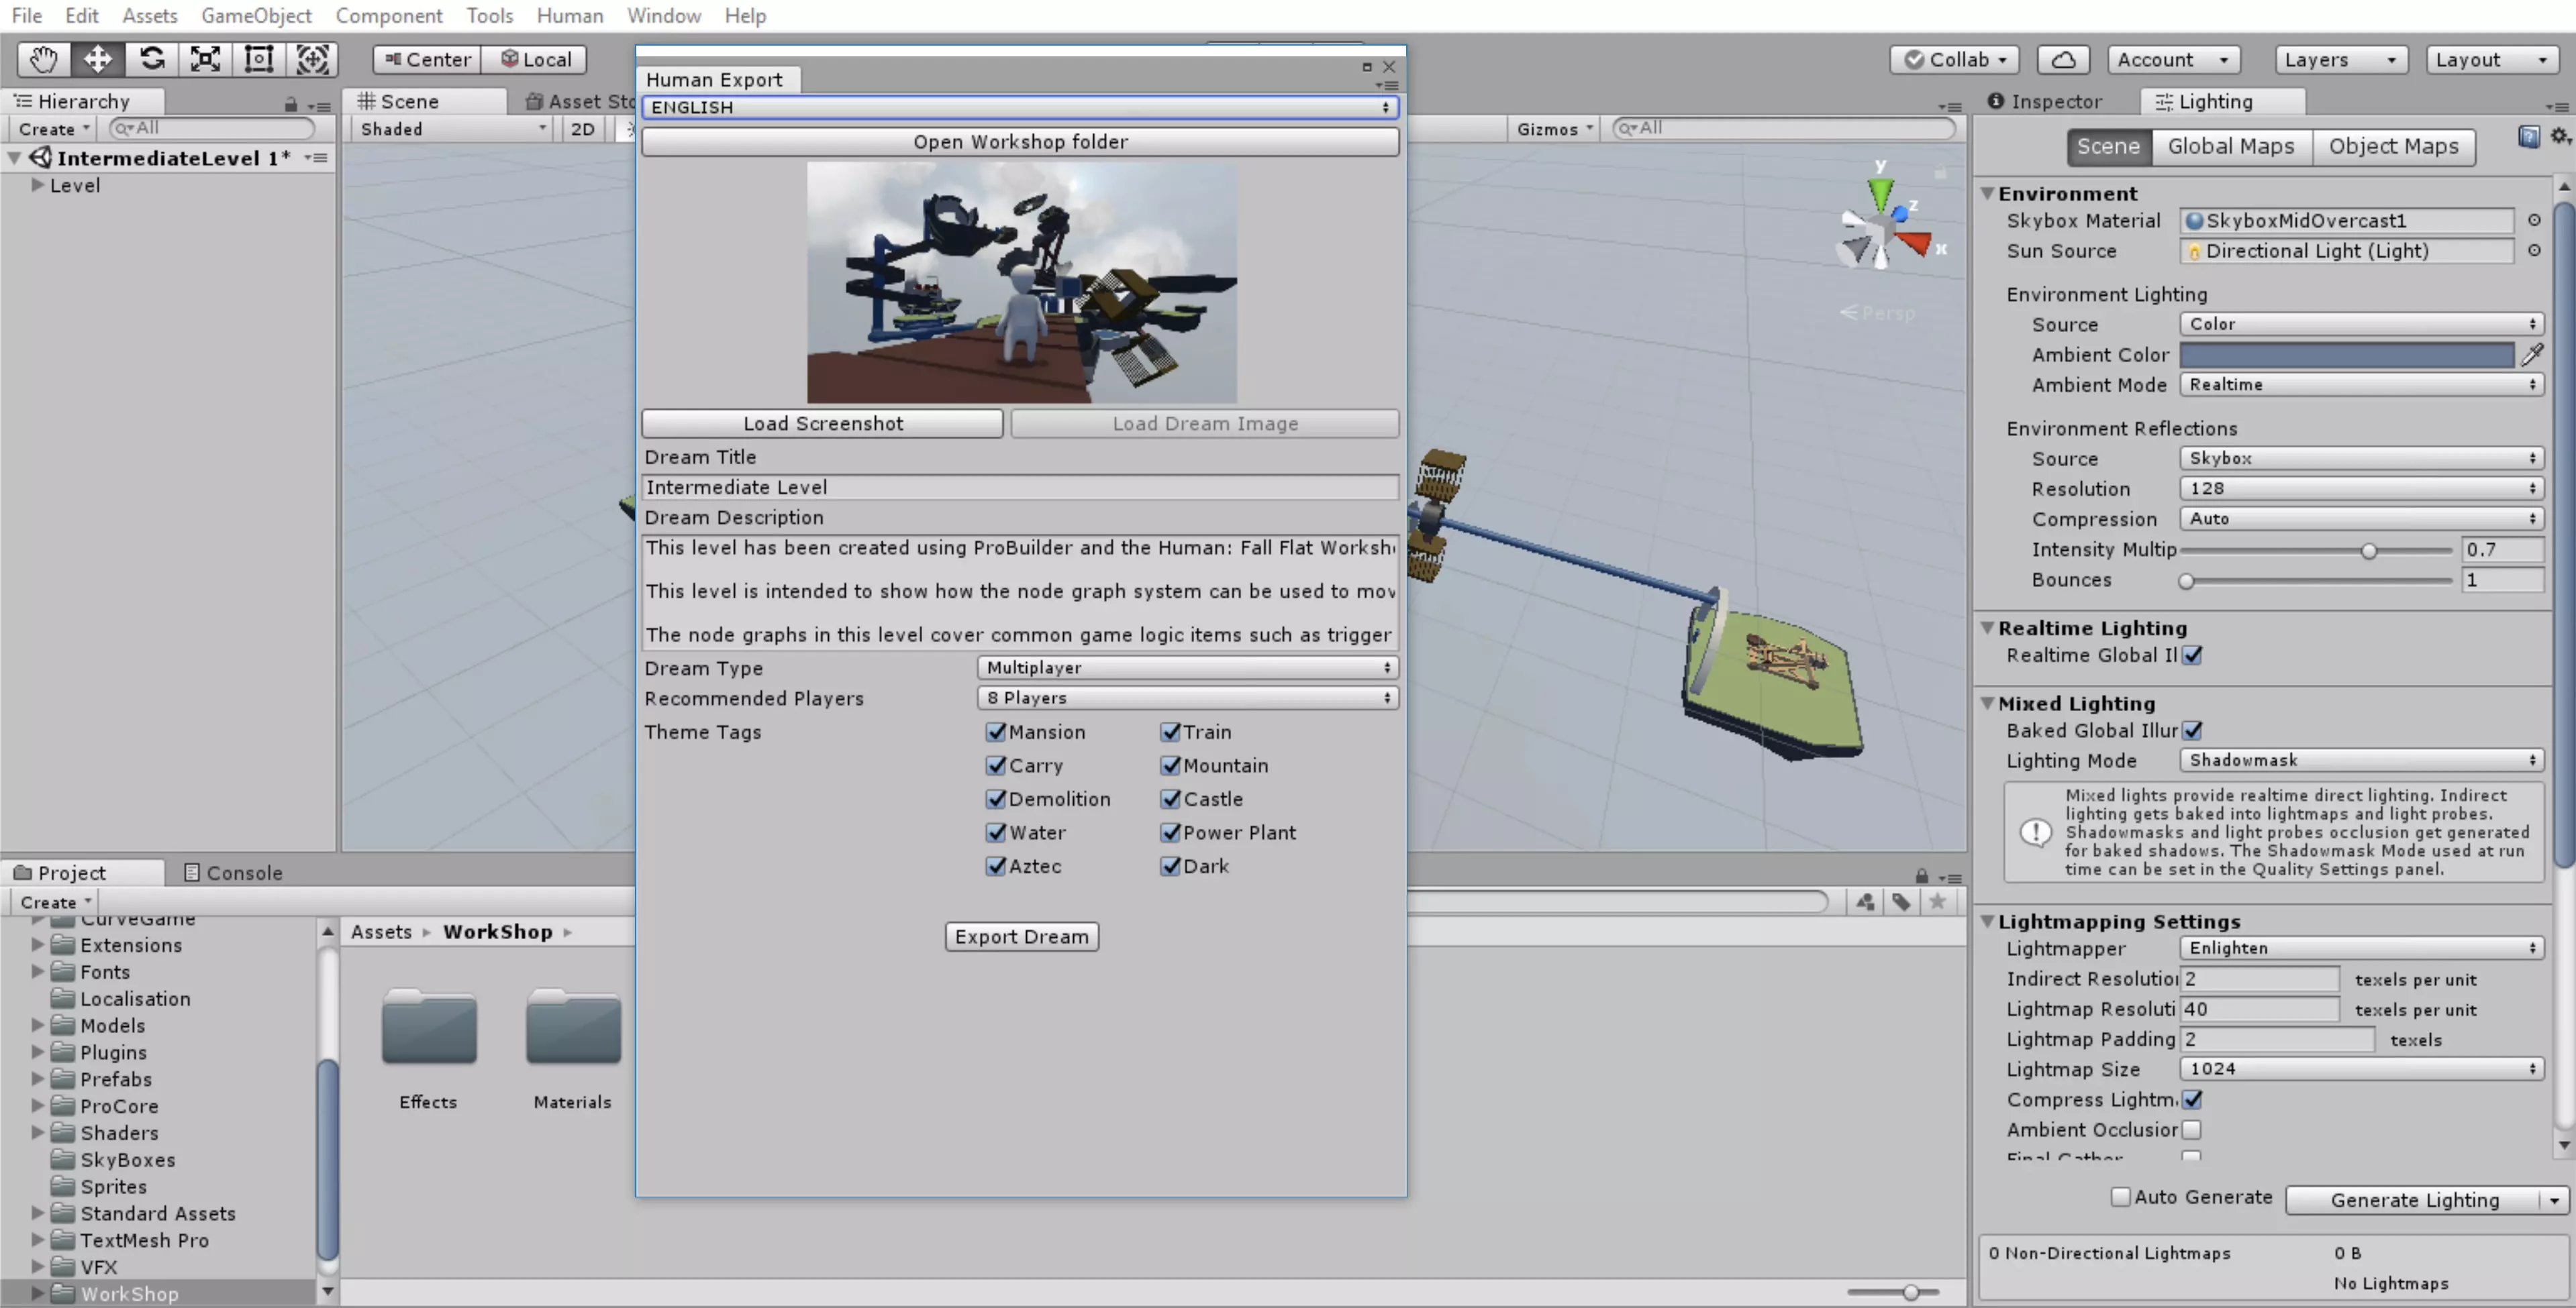Click the cloud services icon
The height and width of the screenshot is (1308, 2576).
tap(2063, 59)
